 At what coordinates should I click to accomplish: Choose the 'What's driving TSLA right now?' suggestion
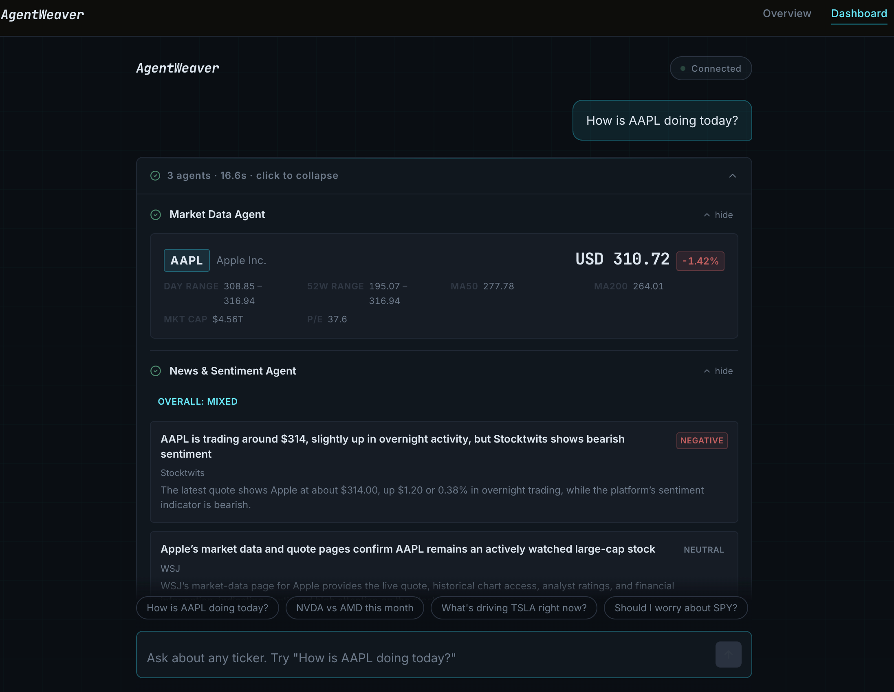pos(514,608)
